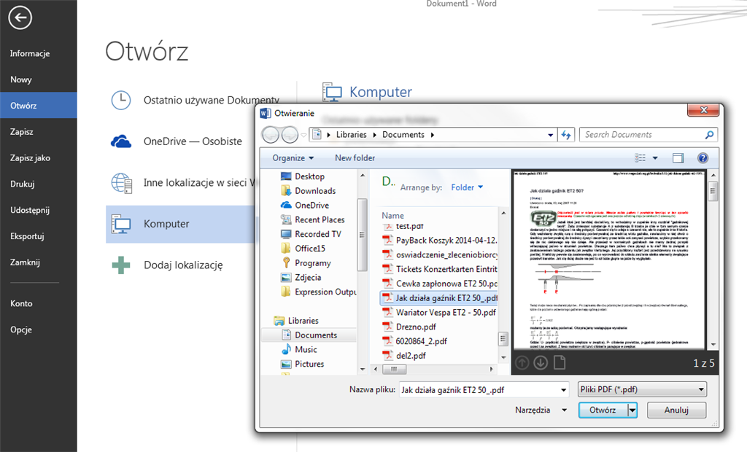The height and width of the screenshot is (452, 747).
Task: Expand the address bar history dropdown
Action: [x=550, y=135]
